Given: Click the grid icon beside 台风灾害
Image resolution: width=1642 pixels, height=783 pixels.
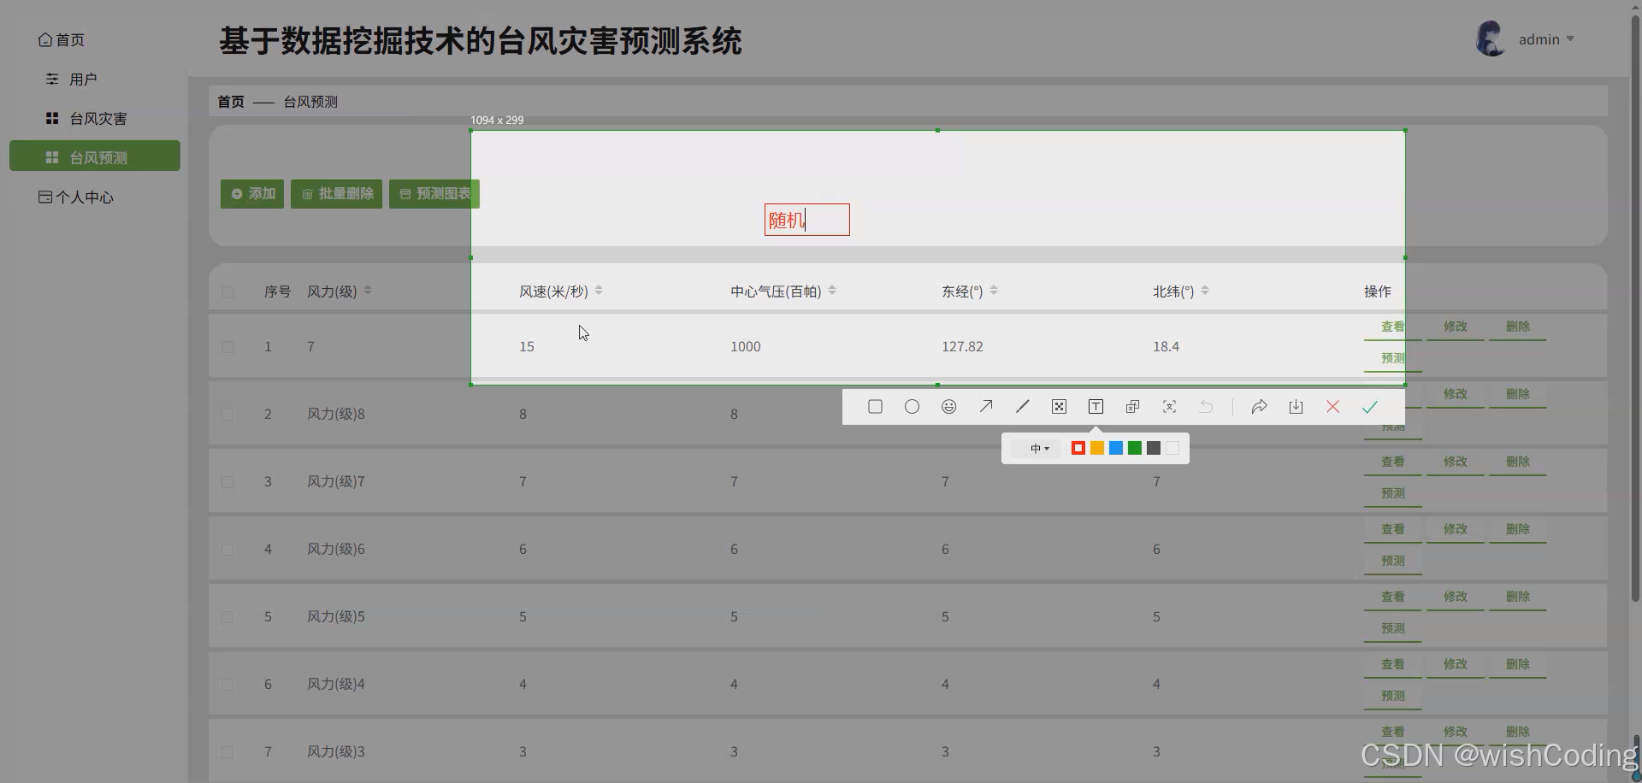Looking at the screenshot, I should tap(52, 118).
